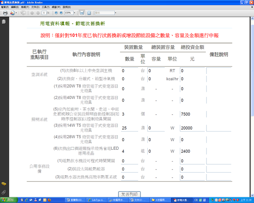Screen dimensions: 254x203
Task: Open the 工具(T) Tools menu
Action: coord(46,7)
